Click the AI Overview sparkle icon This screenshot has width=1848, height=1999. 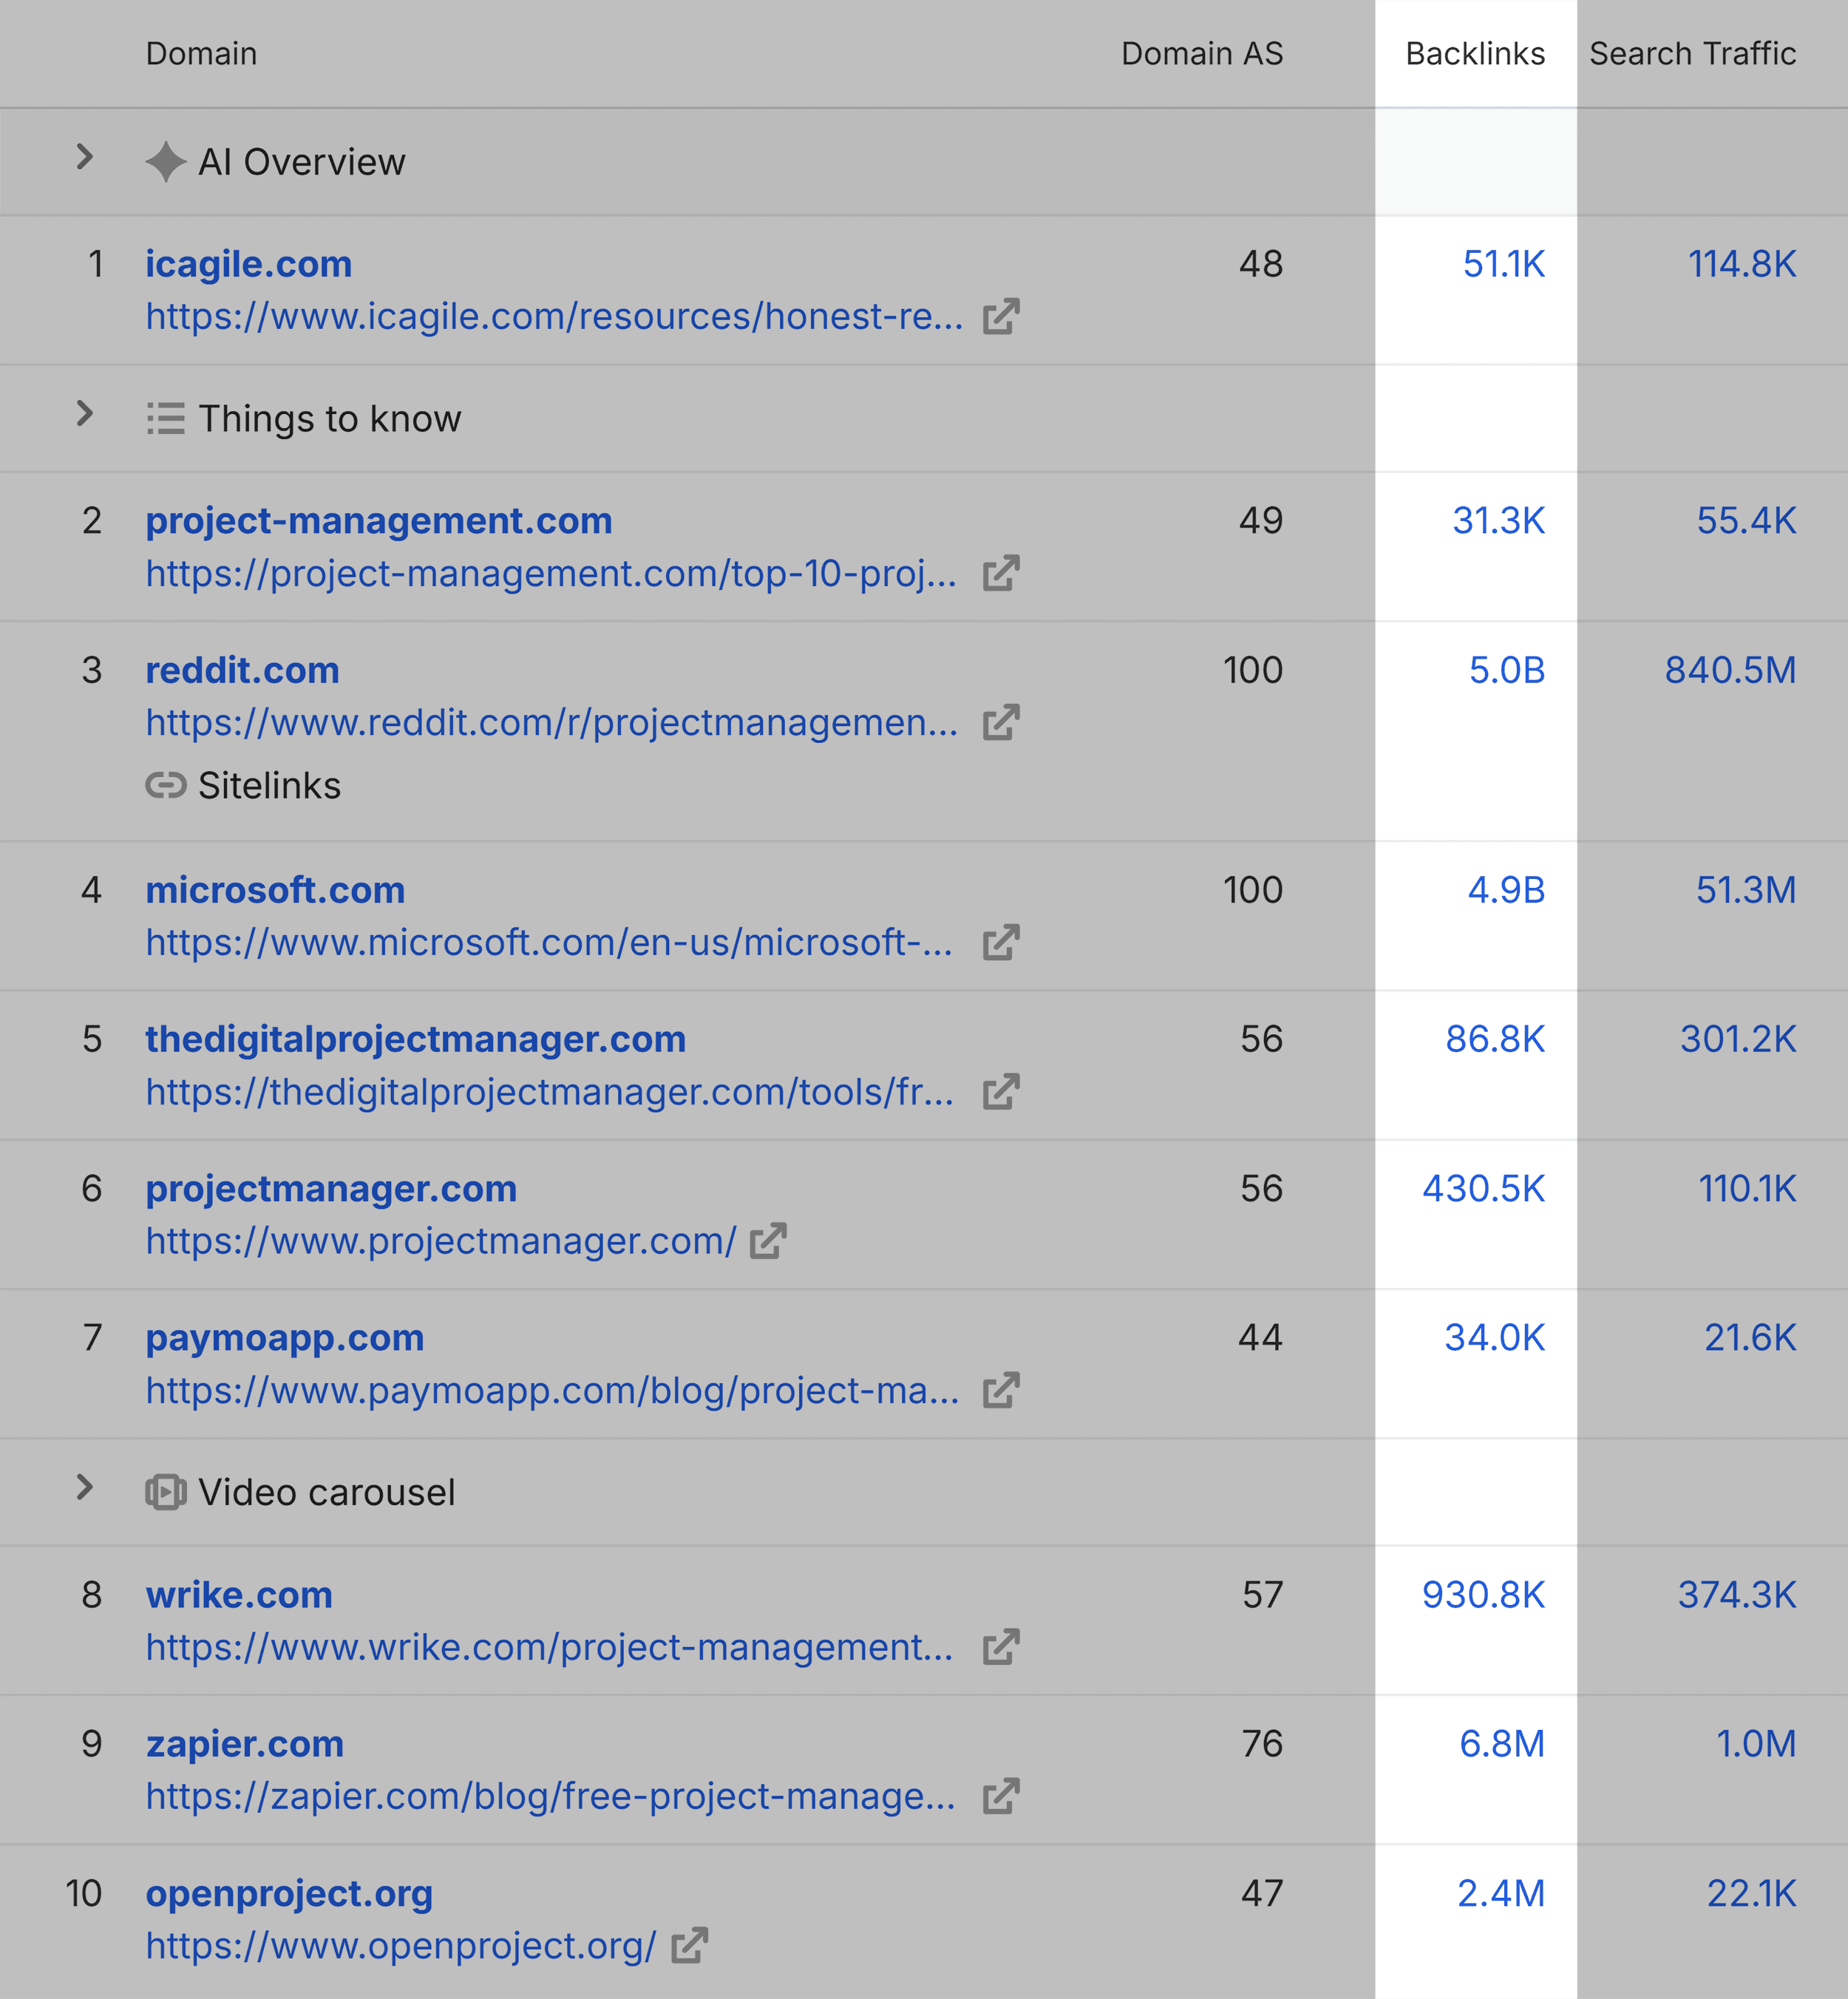pos(166,162)
